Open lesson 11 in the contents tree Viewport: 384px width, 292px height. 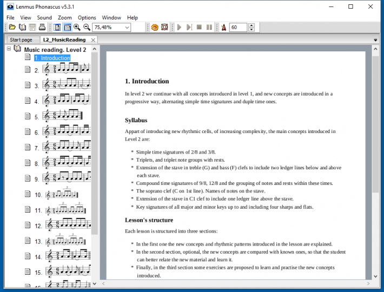[x=60, y=210]
